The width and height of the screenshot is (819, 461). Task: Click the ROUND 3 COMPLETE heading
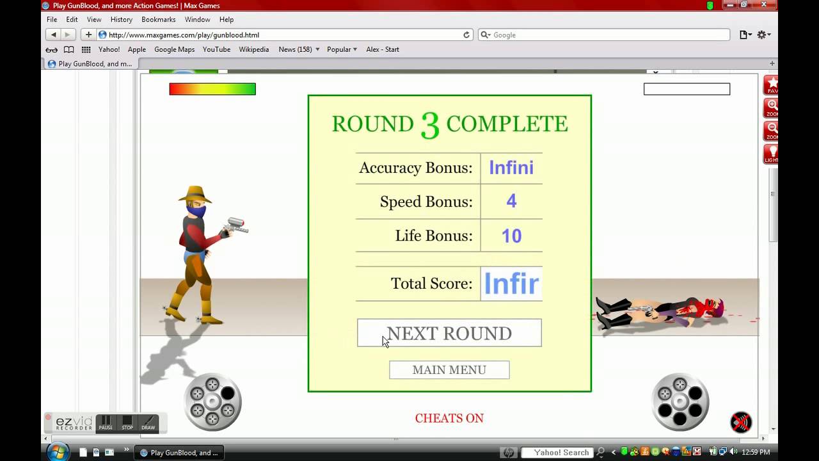pos(449,124)
